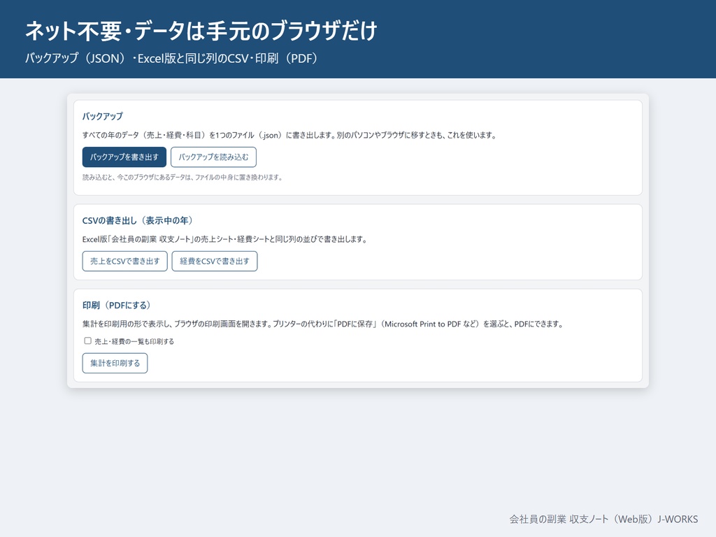716x537 pixels.
Task: Click the footer text 会社員の副業 収支ノート（Web版）J-WORKS
Action: tap(603, 520)
